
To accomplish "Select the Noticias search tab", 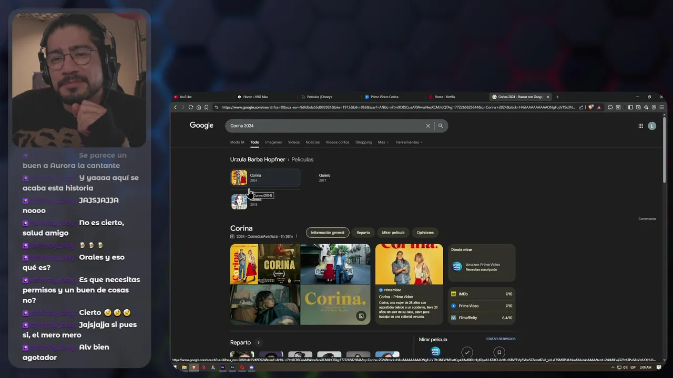I will pyautogui.click(x=313, y=142).
